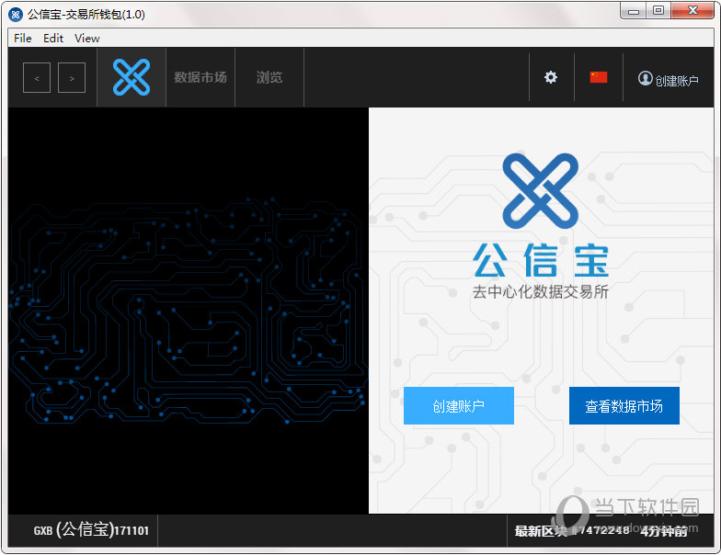Switch to the 数据市场 tab

(x=200, y=77)
